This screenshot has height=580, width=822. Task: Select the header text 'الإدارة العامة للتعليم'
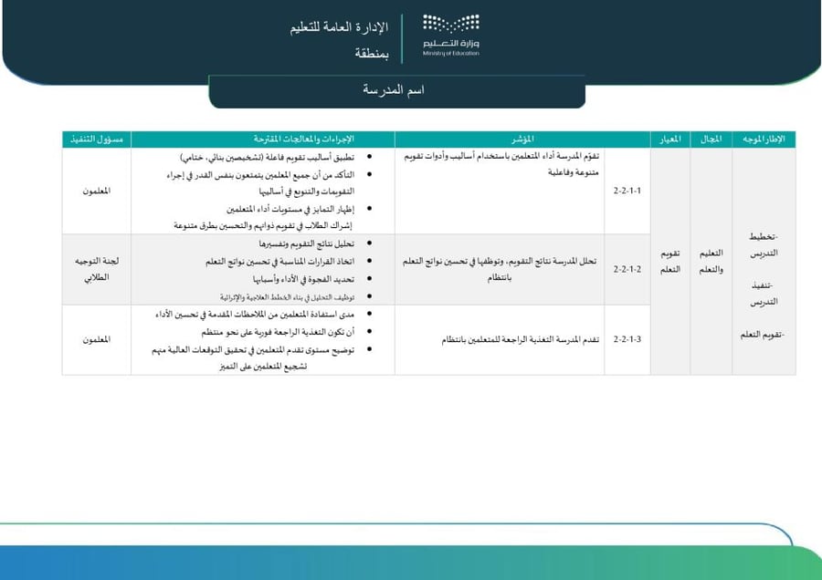(x=339, y=27)
